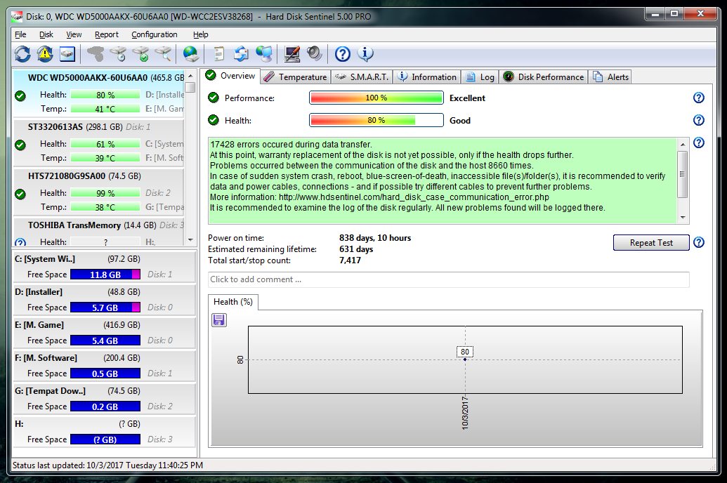Click the green Performance percentage bar

pos(376,98)
